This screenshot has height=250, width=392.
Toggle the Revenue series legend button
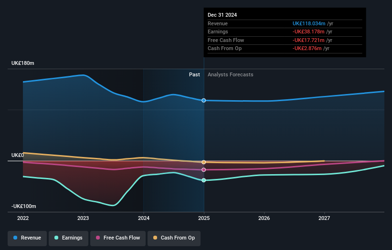[27, 238]
